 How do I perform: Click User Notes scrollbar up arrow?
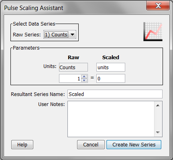[158, 106]
